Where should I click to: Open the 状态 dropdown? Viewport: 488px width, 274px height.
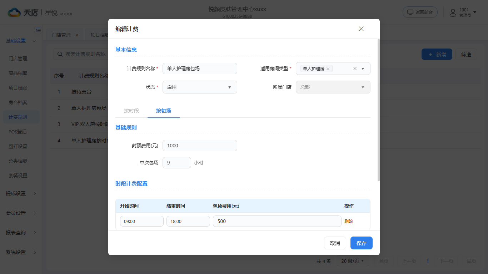pyautogui.click(x=200, y=87)
